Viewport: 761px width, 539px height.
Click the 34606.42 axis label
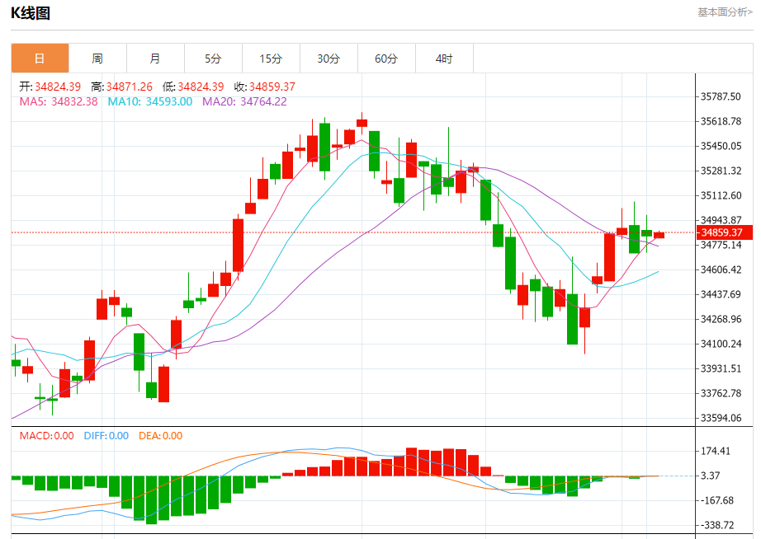pyautogui.click(x=721, y=269)
